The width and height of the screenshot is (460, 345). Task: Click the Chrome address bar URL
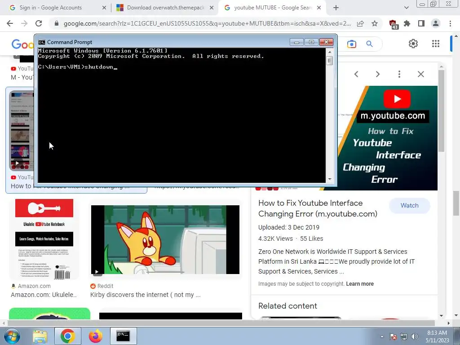point(207,24)
